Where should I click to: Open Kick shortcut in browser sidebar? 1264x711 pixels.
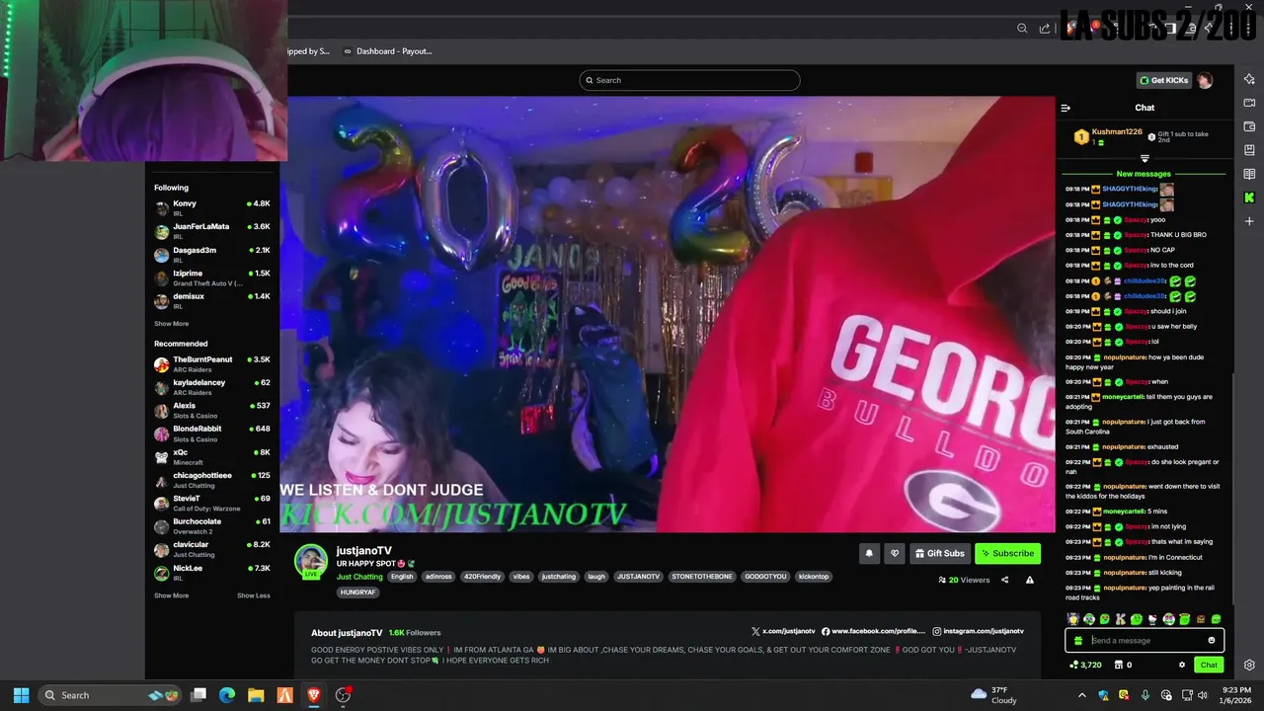(x=1249, y=197)
